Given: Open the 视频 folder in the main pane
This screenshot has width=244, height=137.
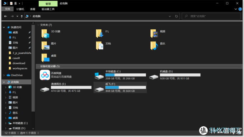Looking at the screenshot, I should point(158,34).
